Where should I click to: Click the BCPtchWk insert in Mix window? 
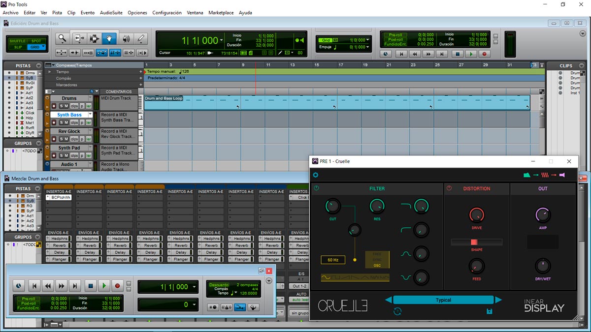click(59, 197)
